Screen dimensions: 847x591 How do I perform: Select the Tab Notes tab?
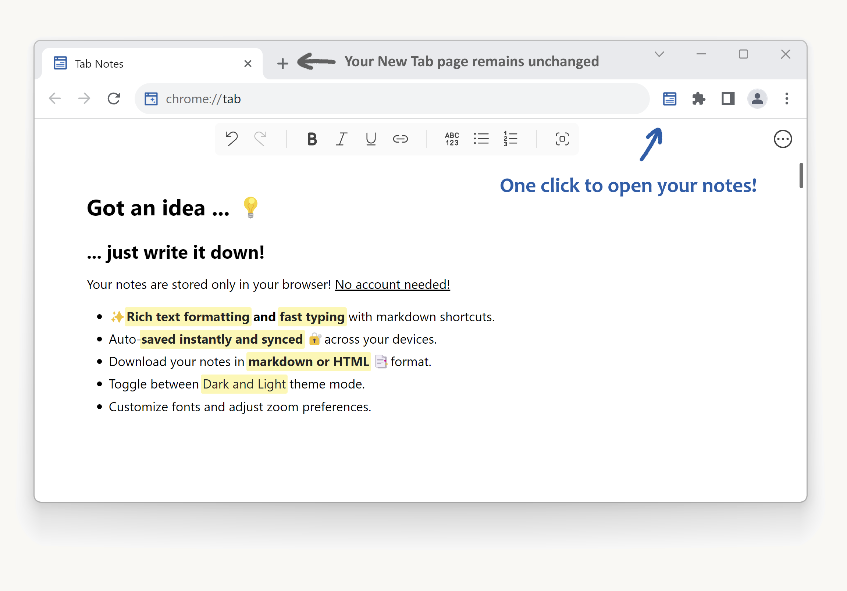pos(152,64)
